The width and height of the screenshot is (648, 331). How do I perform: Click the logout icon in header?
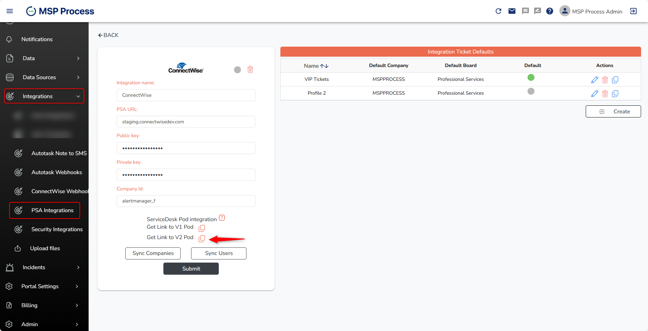(633, 11)
